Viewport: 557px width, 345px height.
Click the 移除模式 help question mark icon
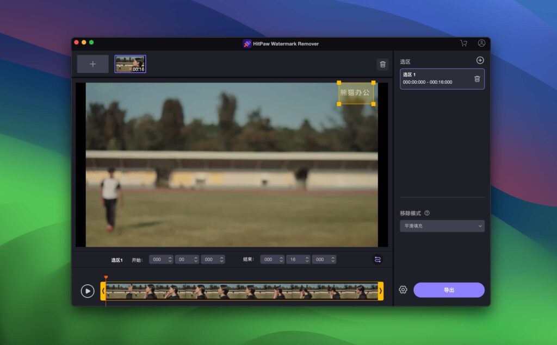tap(427, 213)
